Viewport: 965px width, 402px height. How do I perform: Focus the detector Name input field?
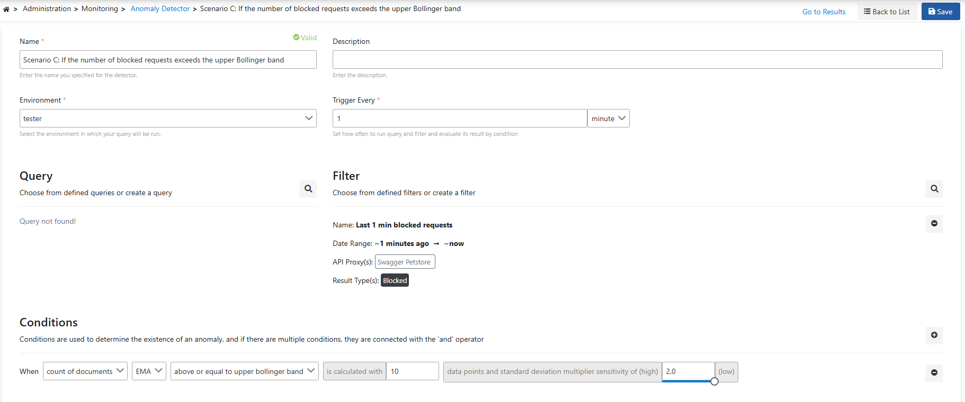pyautogui.click(x=168, y=60)
